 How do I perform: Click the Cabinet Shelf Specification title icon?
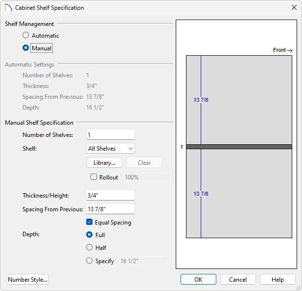point(8,8)
